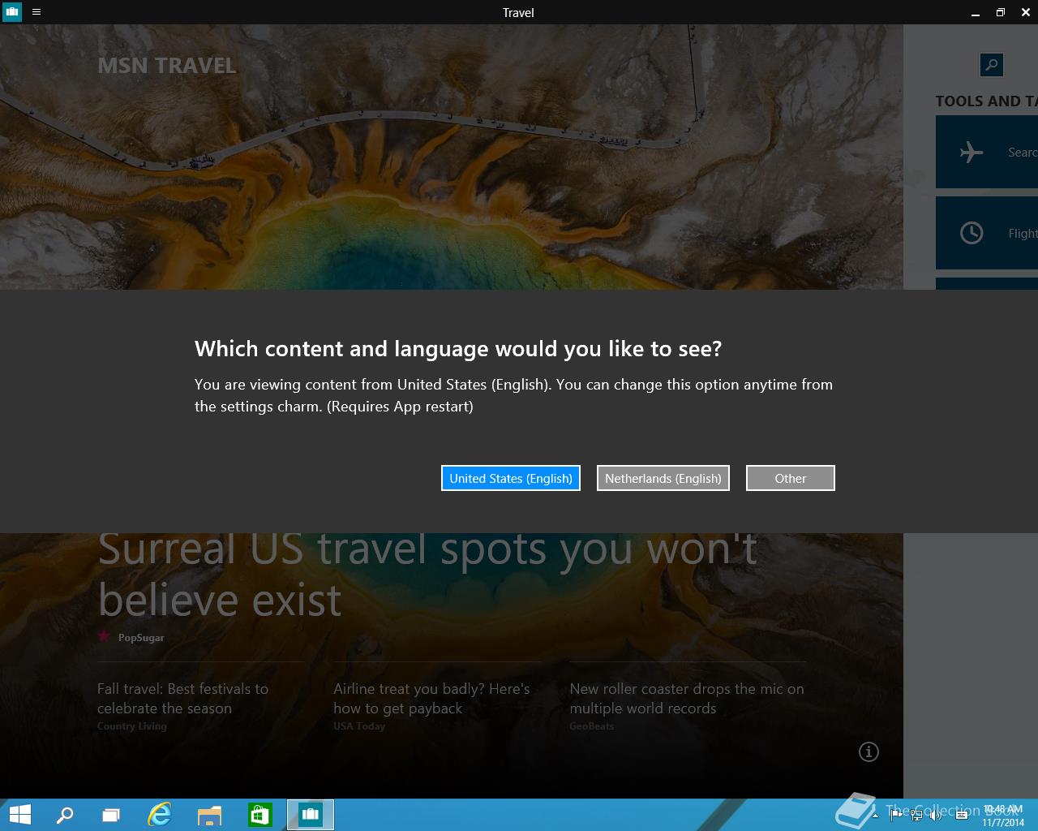The height and width of the screenshot is (831, 1038).
Task: Show image info via circled i icon
Action: coord(869,752)
